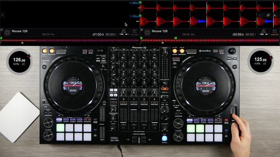Click the glowing blue Beat FX button on the mixer

pyautogui.click(x=164, y=138)
